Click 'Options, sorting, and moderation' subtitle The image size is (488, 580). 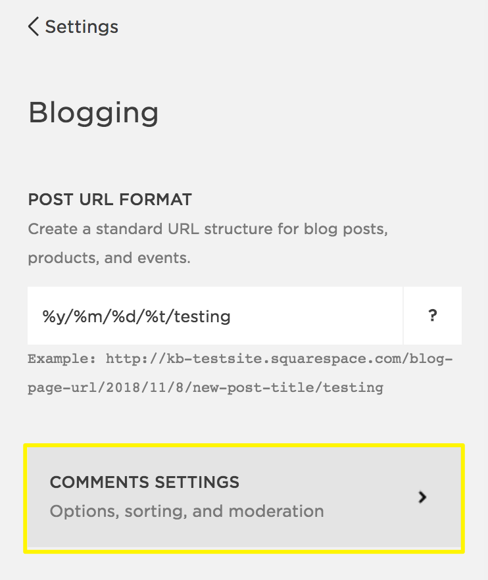(186, 511)
